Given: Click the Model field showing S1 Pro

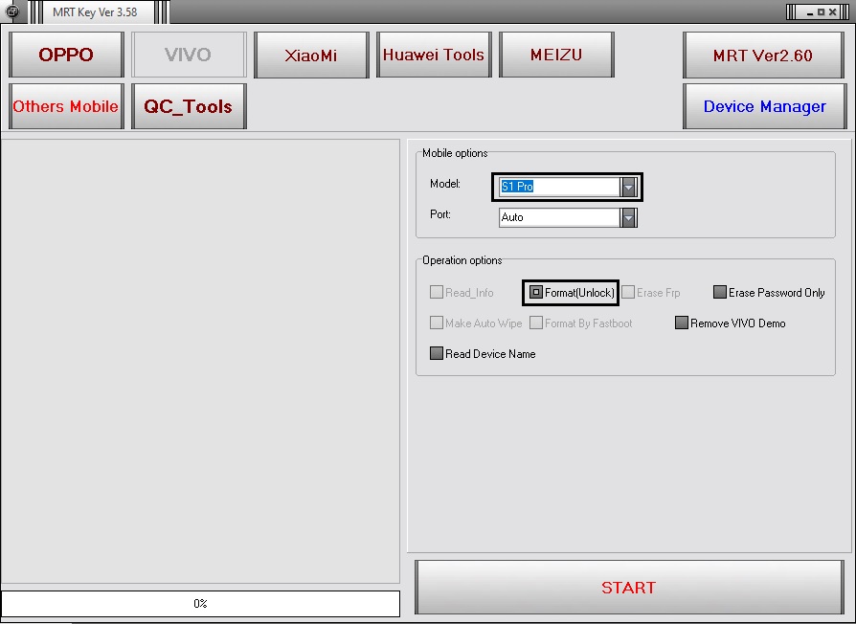Looking at the screenshot, I should pos(559,187).
